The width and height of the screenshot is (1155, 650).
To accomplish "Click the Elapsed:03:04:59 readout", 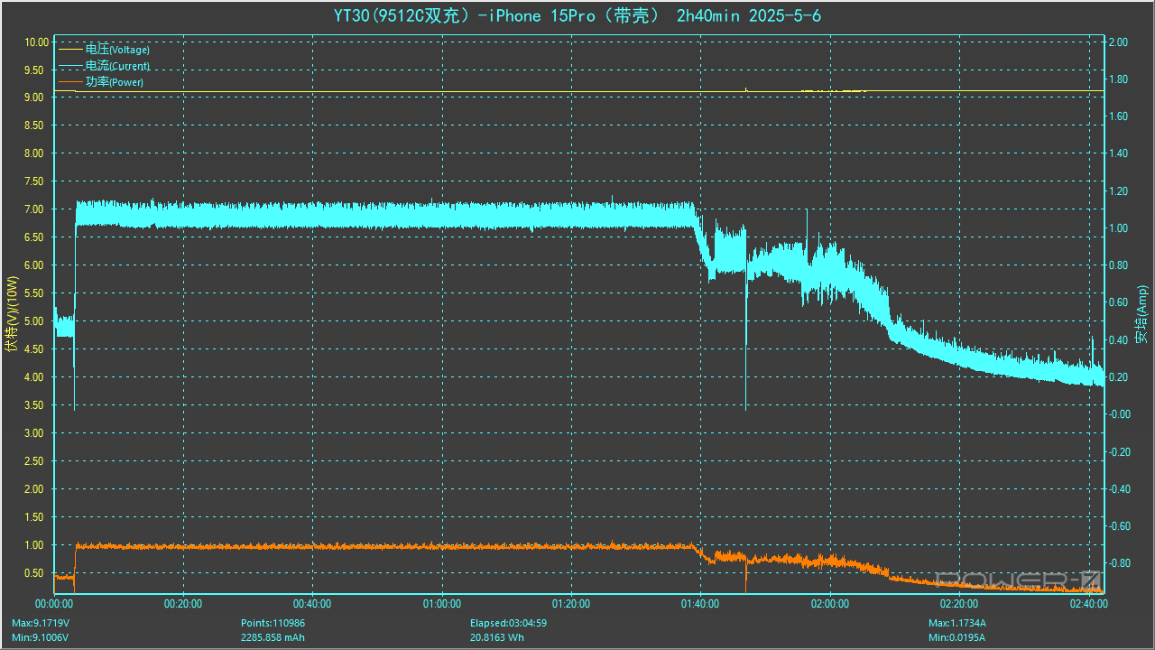I will [509, 623].
